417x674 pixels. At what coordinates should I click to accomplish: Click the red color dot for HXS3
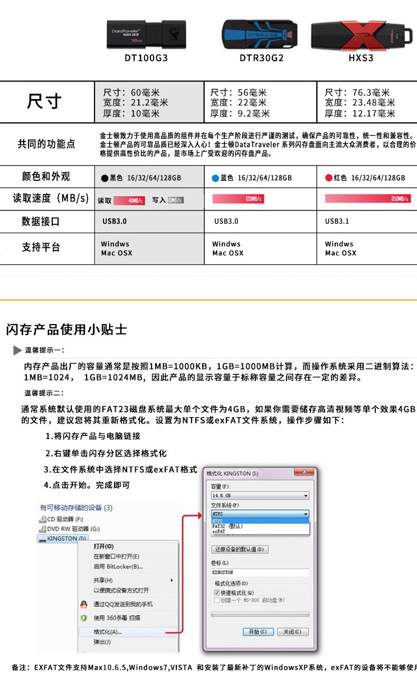click(328, 178)
